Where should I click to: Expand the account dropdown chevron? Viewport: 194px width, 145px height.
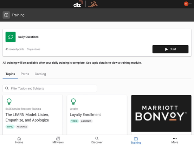190,4
